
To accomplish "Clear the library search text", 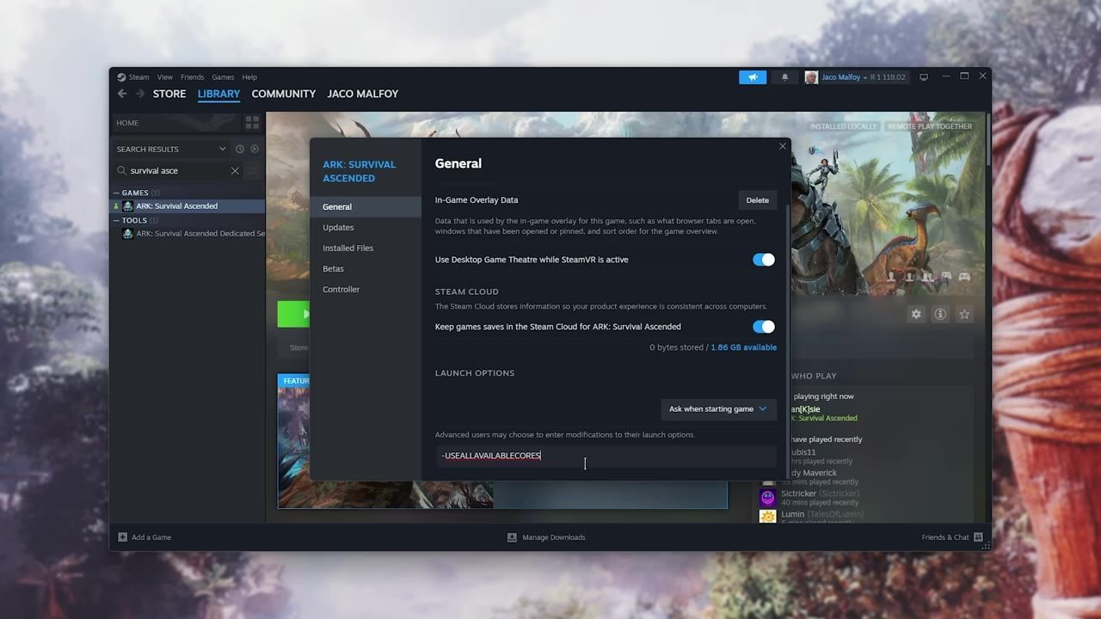I will (235, 171).
